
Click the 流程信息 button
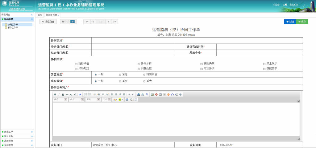48,22
